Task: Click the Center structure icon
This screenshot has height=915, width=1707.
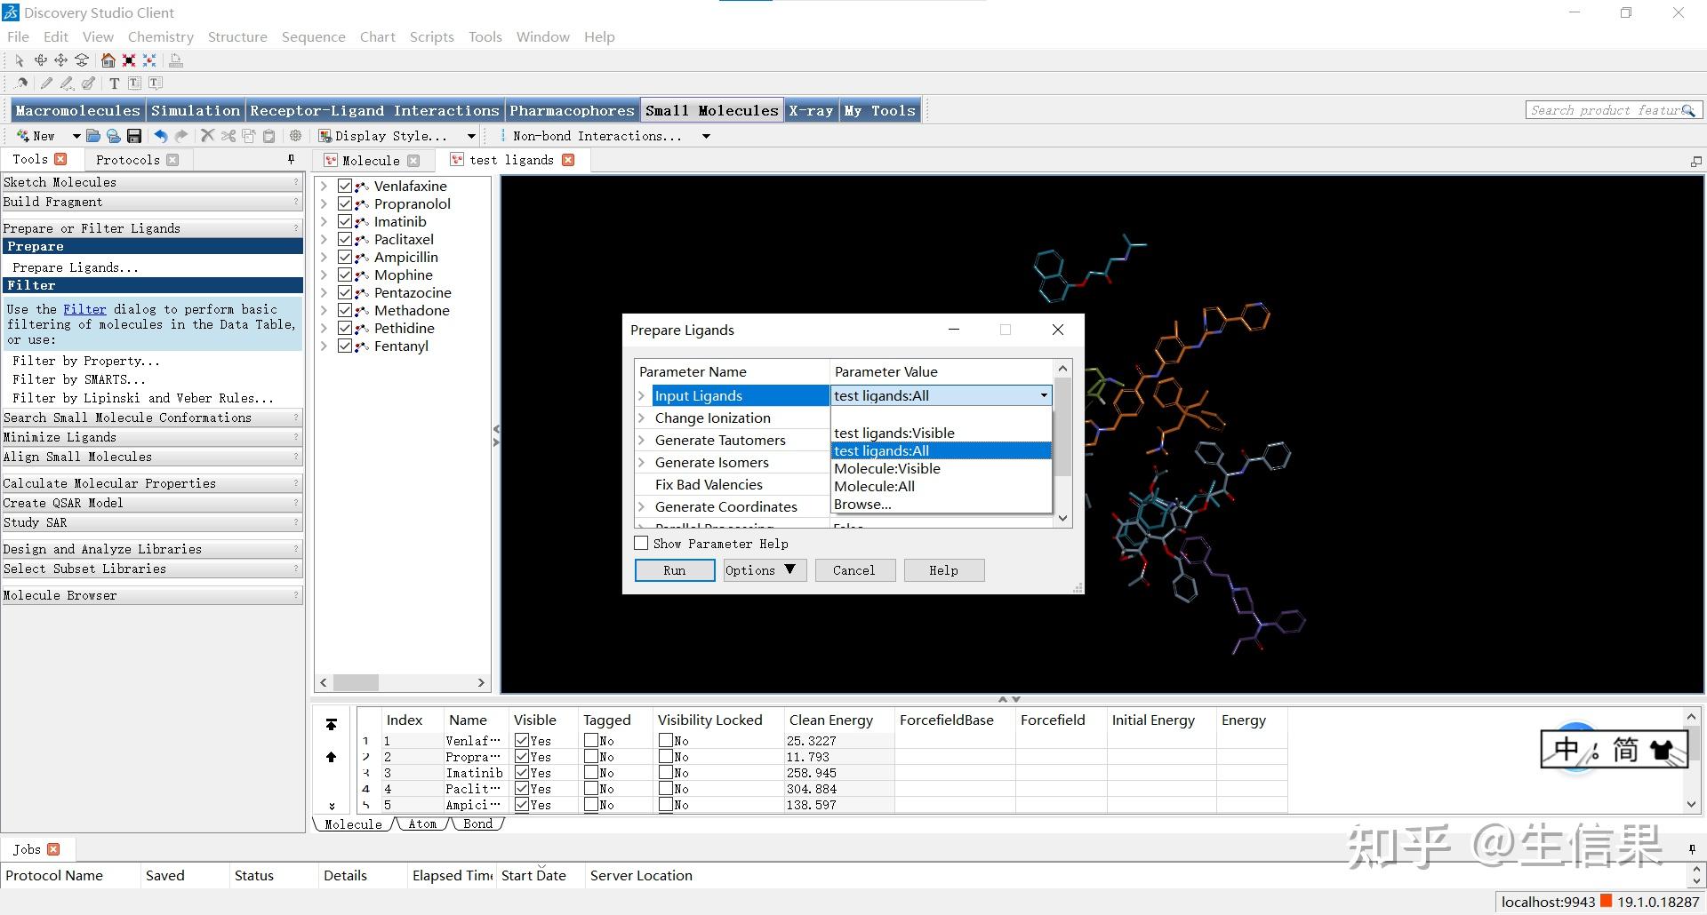Action: (149, 60)
